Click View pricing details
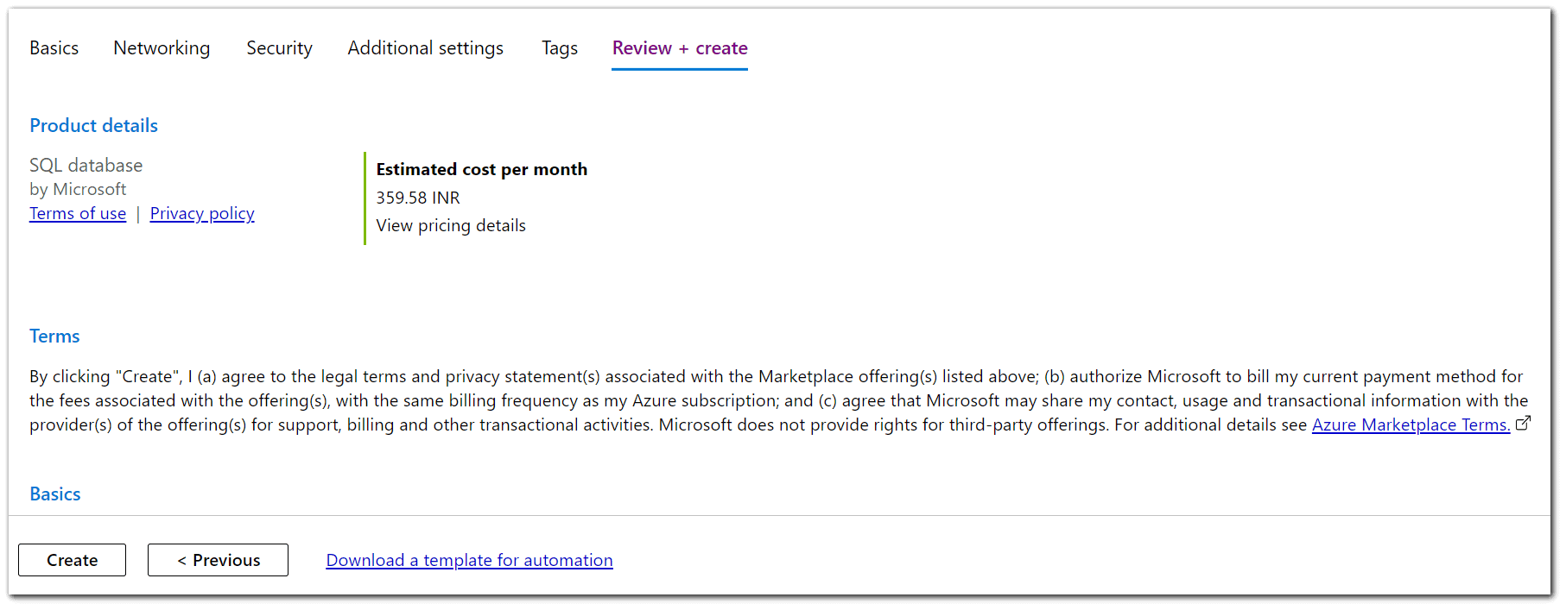Image resolution: width=1566 pixels, height=610 pixels. pyautogui.click(x=451, y=225)
